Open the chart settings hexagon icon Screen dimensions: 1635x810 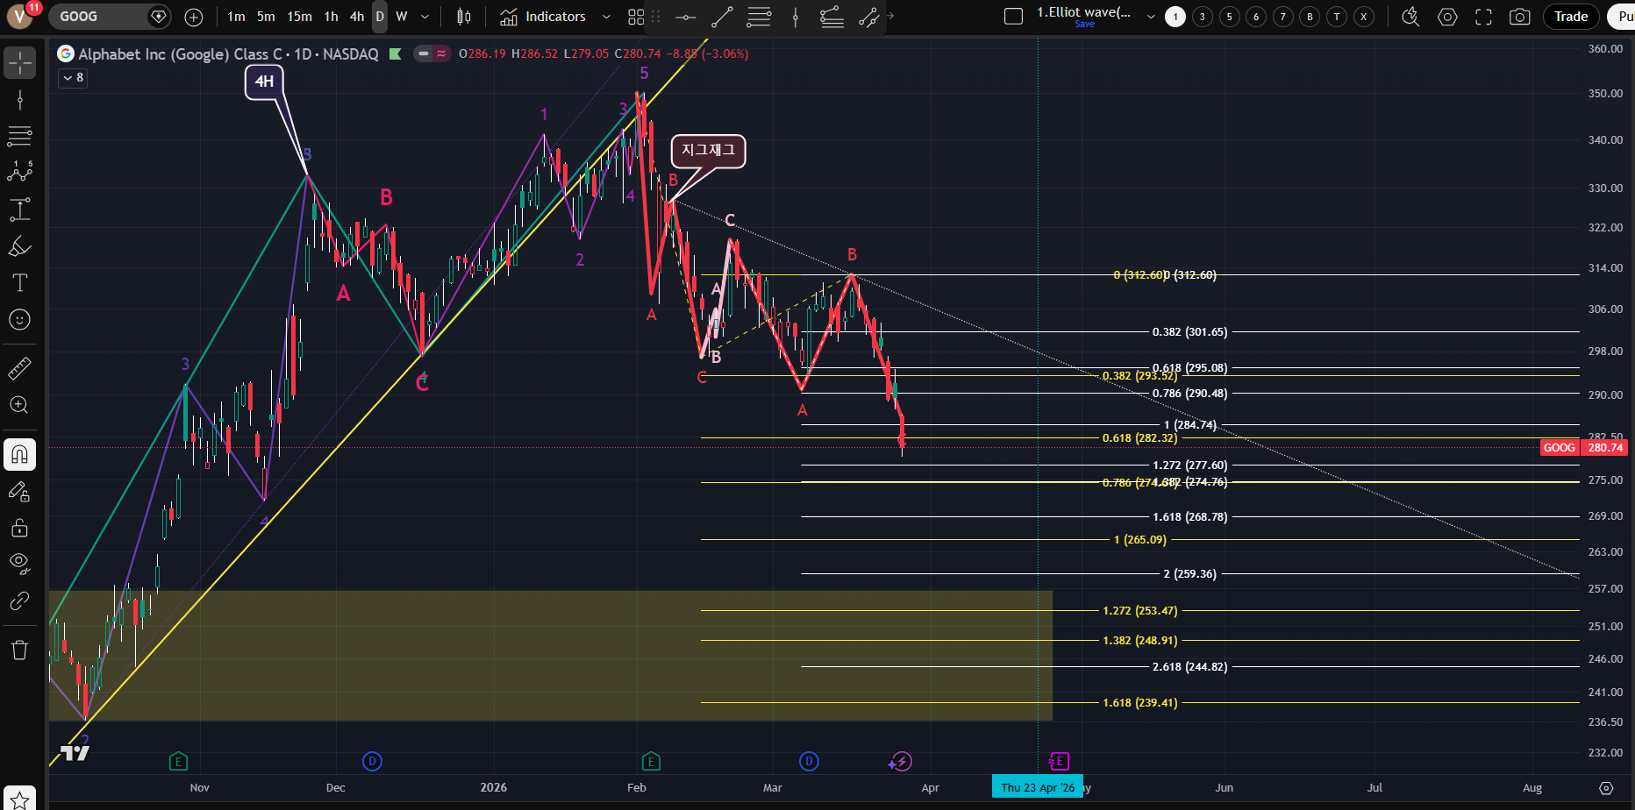pos(1447,17)
